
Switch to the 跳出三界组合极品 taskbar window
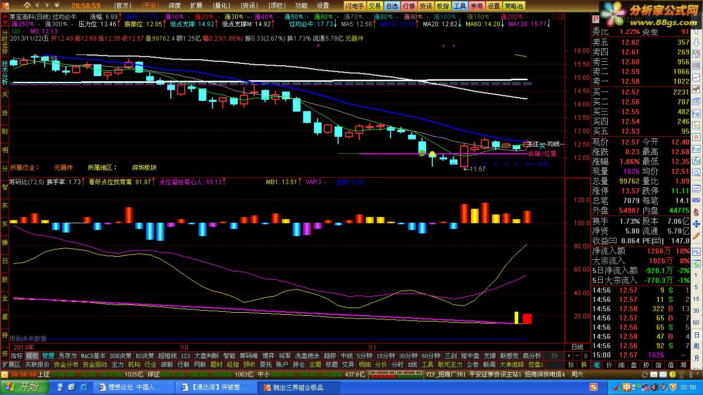tap(300, 387)
